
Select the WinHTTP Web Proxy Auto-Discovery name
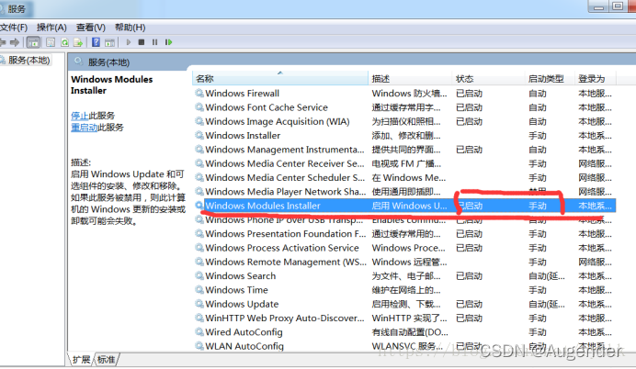285,318
